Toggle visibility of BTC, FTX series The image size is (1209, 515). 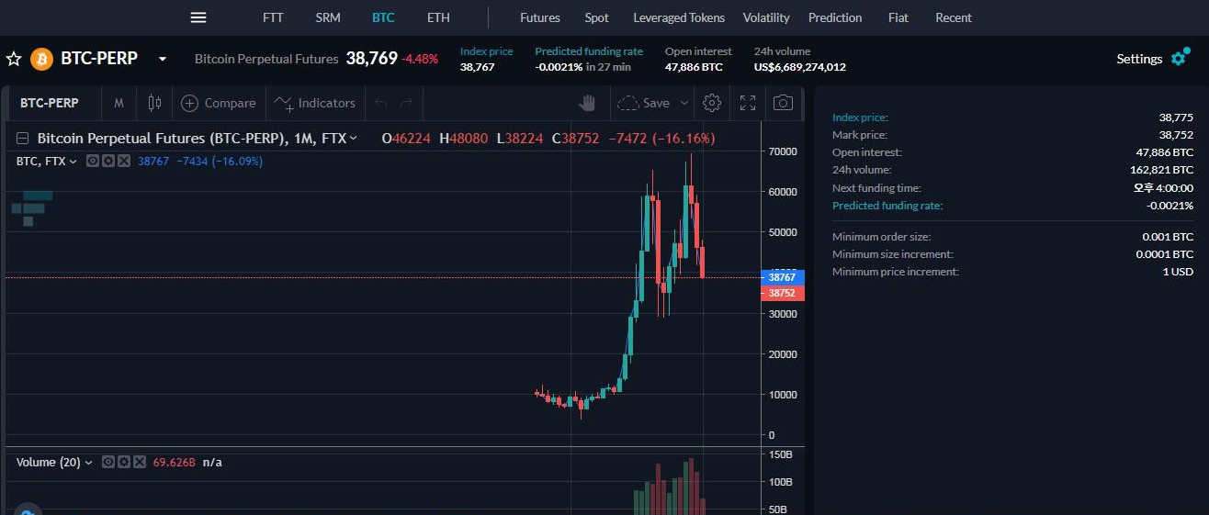pyautogui.click(x=93, y=161)
